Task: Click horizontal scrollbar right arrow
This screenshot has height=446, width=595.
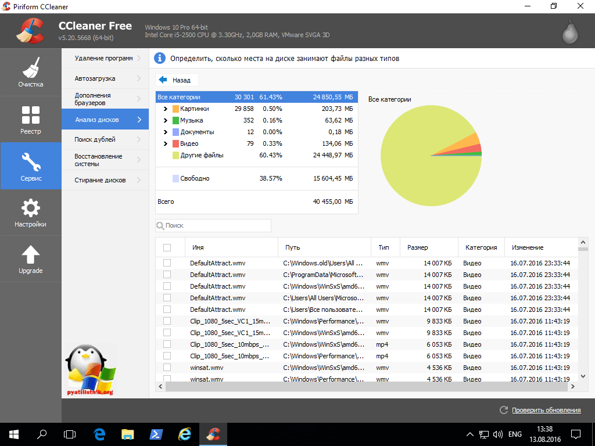Action: coord(572,386)
